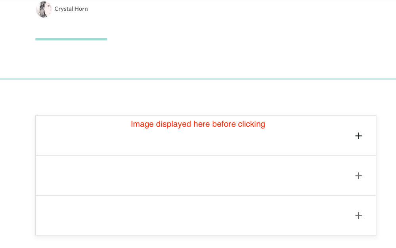Open the Crystal Horn author name link
Image resolution: width=396 pixels, height=248 pixels.
click(x=71, y=9)
